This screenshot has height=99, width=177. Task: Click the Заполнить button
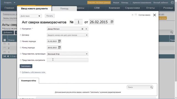click(x=26, y=66)
